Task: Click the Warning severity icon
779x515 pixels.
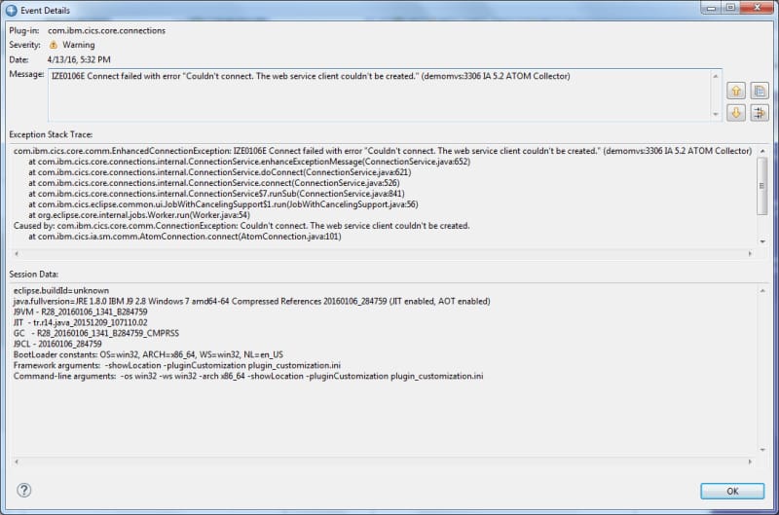Action: coord(54,45)
